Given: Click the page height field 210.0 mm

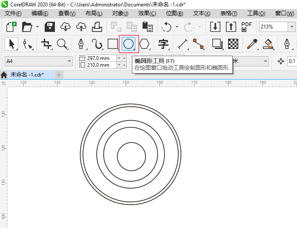Looking at the screenshot, I should pos(100,65).
